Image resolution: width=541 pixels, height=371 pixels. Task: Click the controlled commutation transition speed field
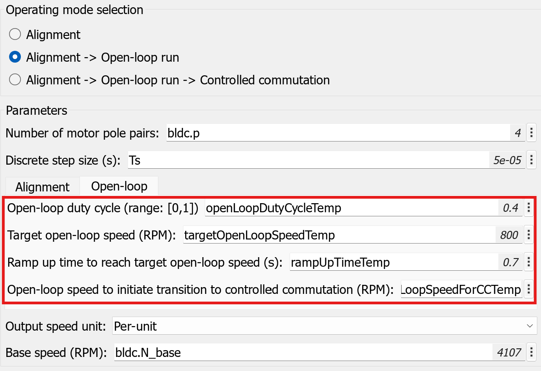[461, 289]
